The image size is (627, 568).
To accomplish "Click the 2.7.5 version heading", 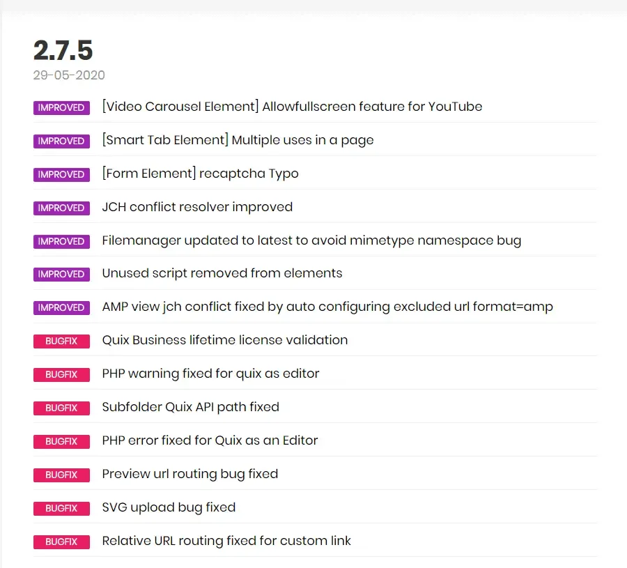I will tap(63, 50).
